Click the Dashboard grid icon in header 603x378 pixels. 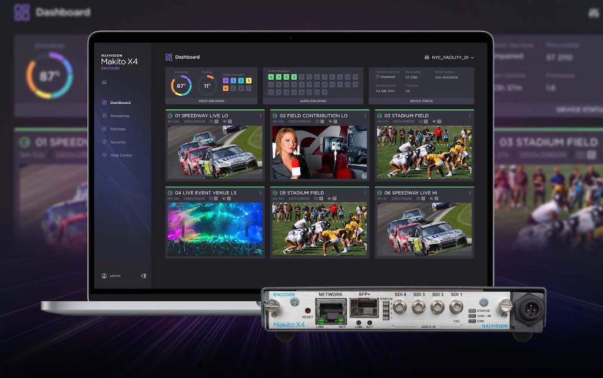pos(168,57)
